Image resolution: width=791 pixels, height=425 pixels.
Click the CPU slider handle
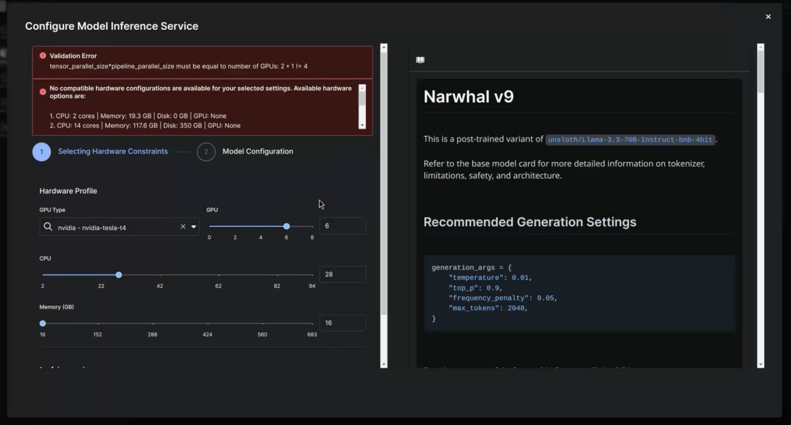119,275
